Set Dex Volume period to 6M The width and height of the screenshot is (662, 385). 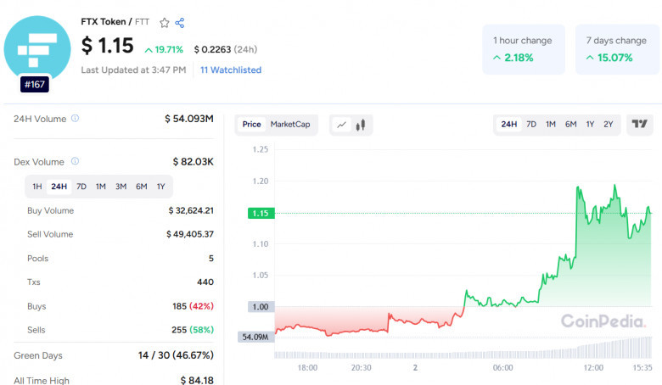click(142, 187)
